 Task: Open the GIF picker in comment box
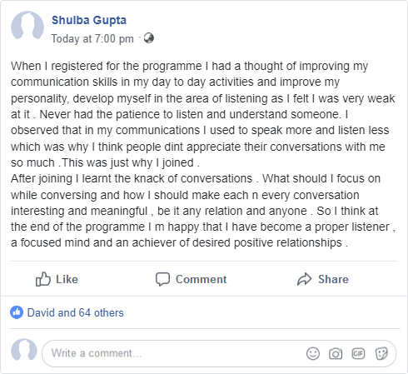coord(358,353)
